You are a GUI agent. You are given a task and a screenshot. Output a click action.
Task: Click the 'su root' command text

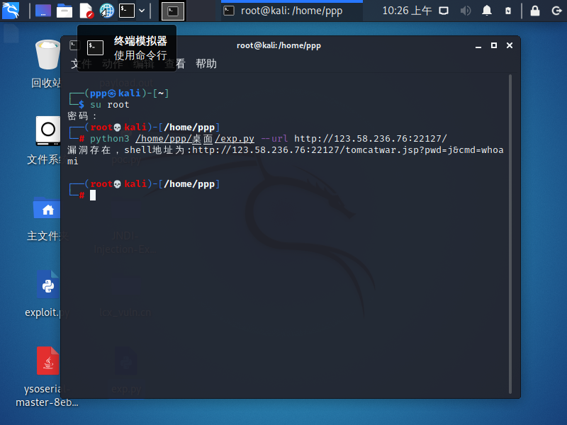point(110,105)
